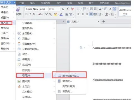This screenshot has width=134, height=100.
Task: Click the header footer icon beside 页眉横线(W)
Action: [19, 44]
